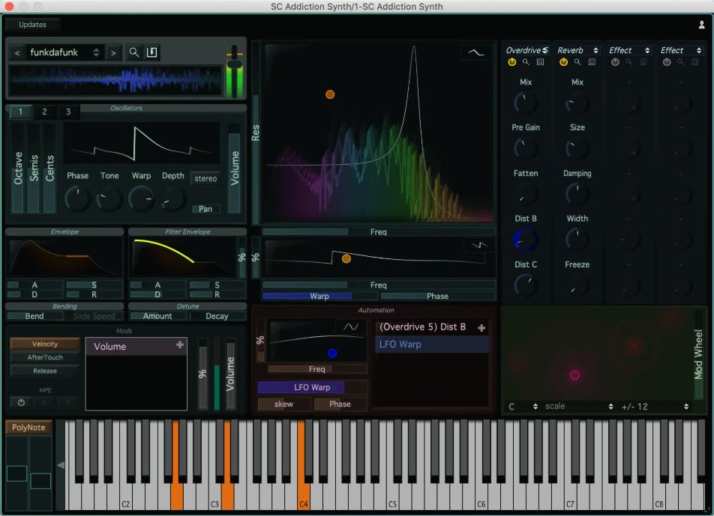Enable the AfterTouch mod source
The height and width of the screenshot is (516, 714).
(x=43, y=357)
